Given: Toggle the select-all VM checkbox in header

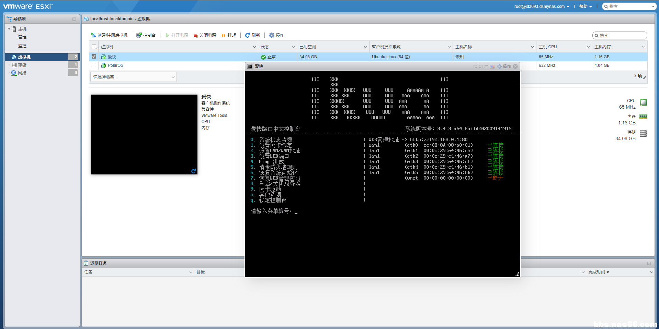Looking at the screenshot, I should [x=94, y=47].
